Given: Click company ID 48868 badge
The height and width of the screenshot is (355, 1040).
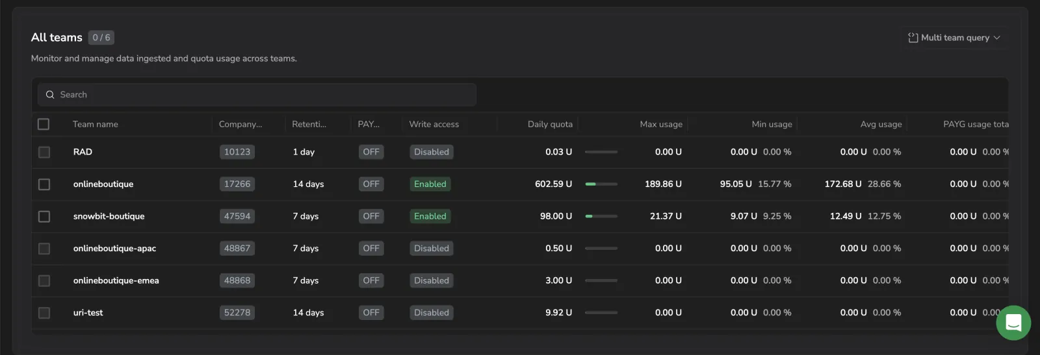Looking at the screenshot, I should (x=237, y=280).
